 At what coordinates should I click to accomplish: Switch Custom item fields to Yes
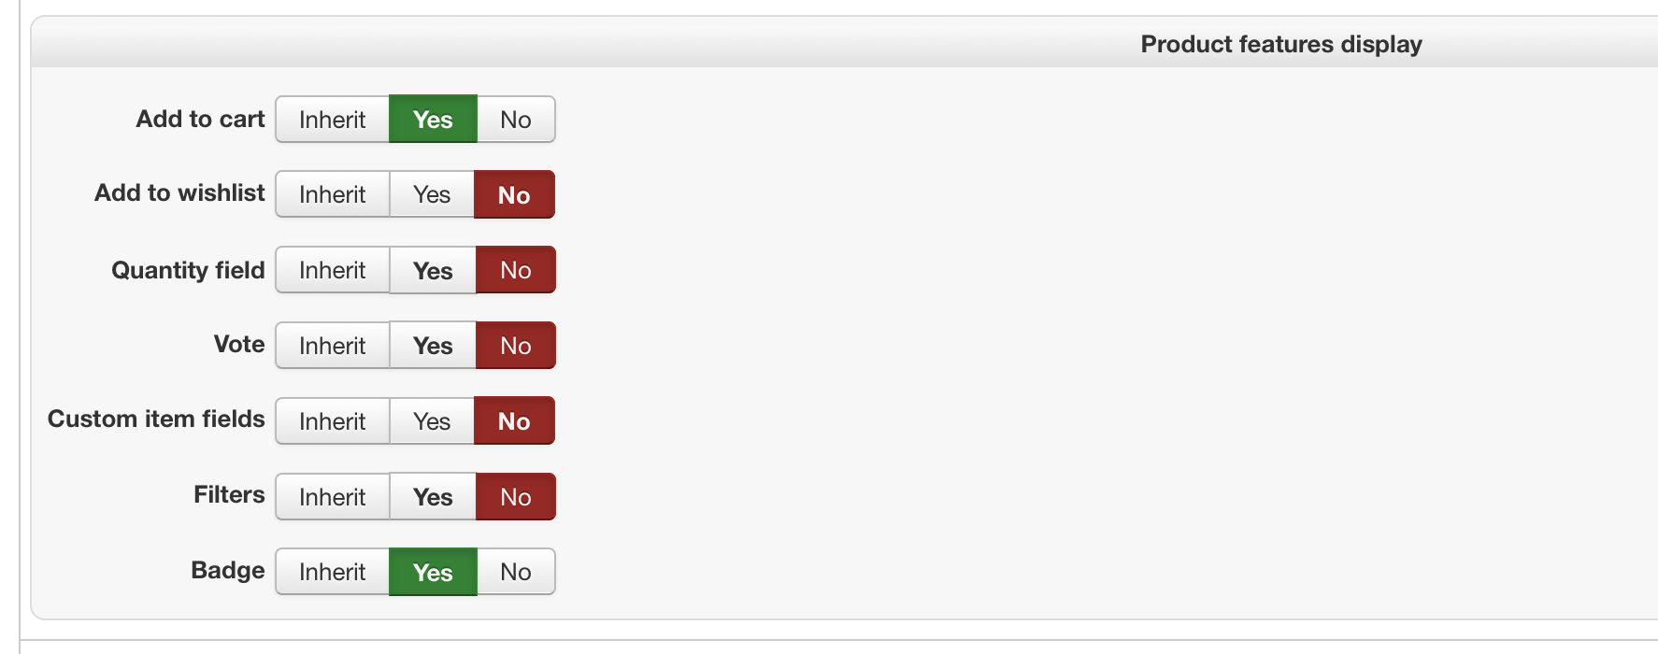point(432,421)
